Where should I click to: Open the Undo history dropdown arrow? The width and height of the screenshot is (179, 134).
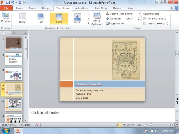click(x=16, y=3)
